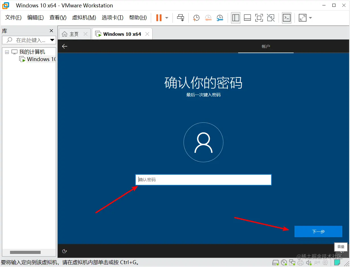
Task: Click the sound card status icon
Action: 309,263
